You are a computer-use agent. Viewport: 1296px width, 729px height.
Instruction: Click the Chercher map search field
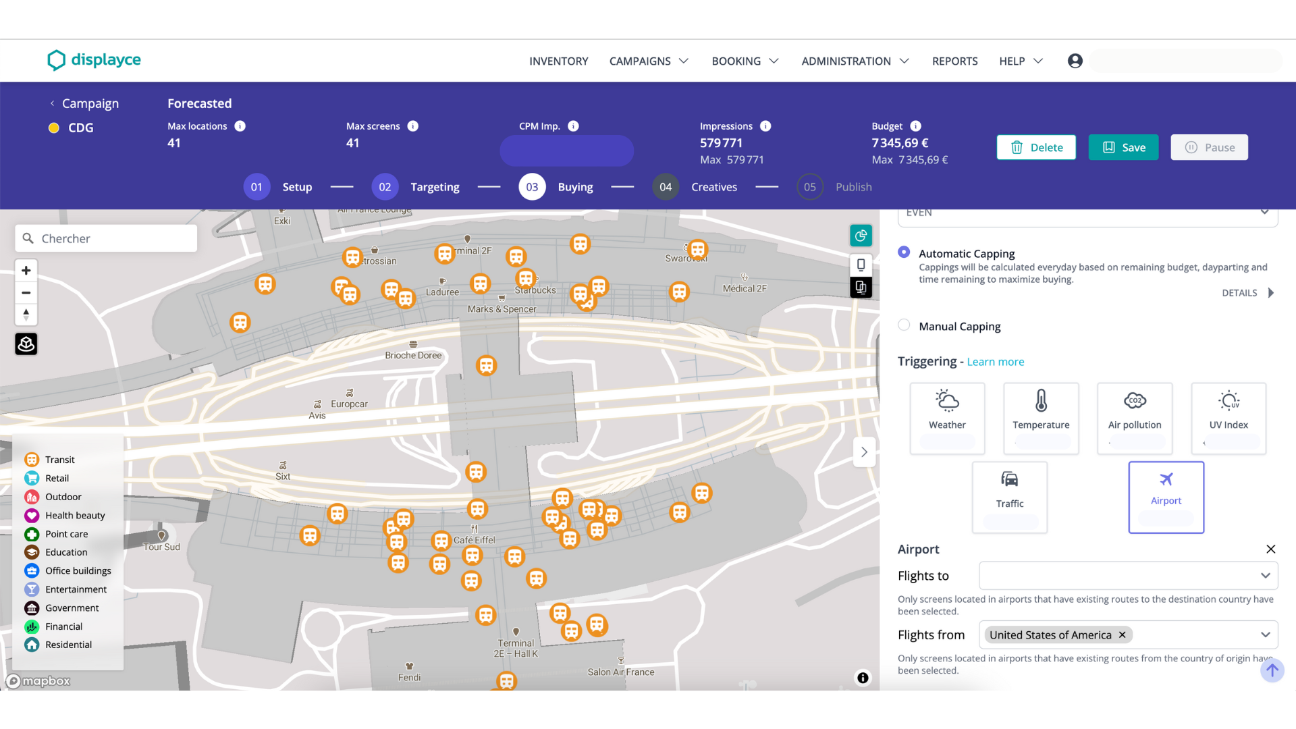pos(107,238)
